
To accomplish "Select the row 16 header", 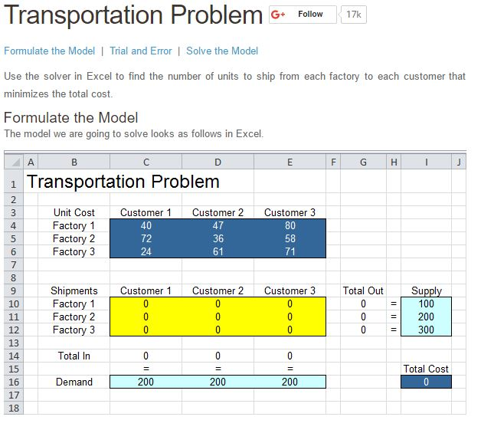I will (x=11, y=382).
